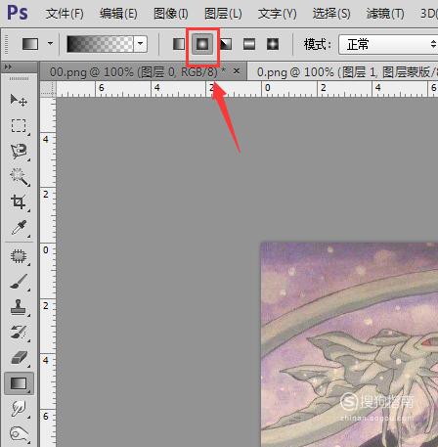Open the 滤镜(T) menu
The image size is (438, 447).
(x=385, y=14)
